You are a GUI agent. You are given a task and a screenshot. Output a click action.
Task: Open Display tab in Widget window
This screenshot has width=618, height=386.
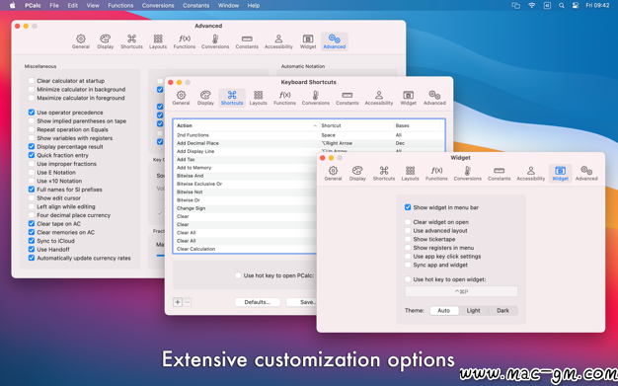coord(357,174)
